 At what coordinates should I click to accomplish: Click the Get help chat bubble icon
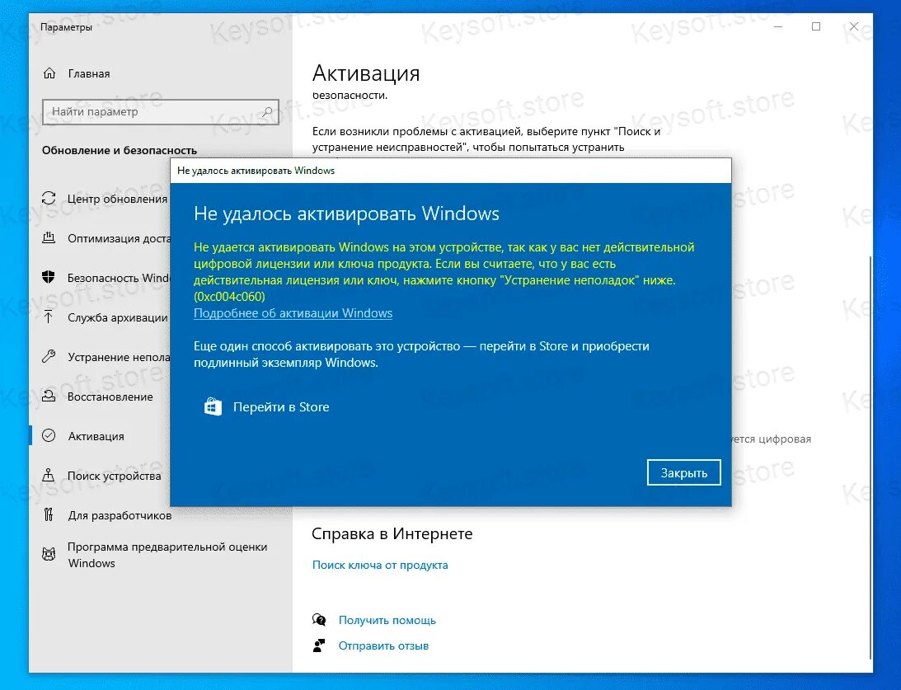tap(319, 620)
